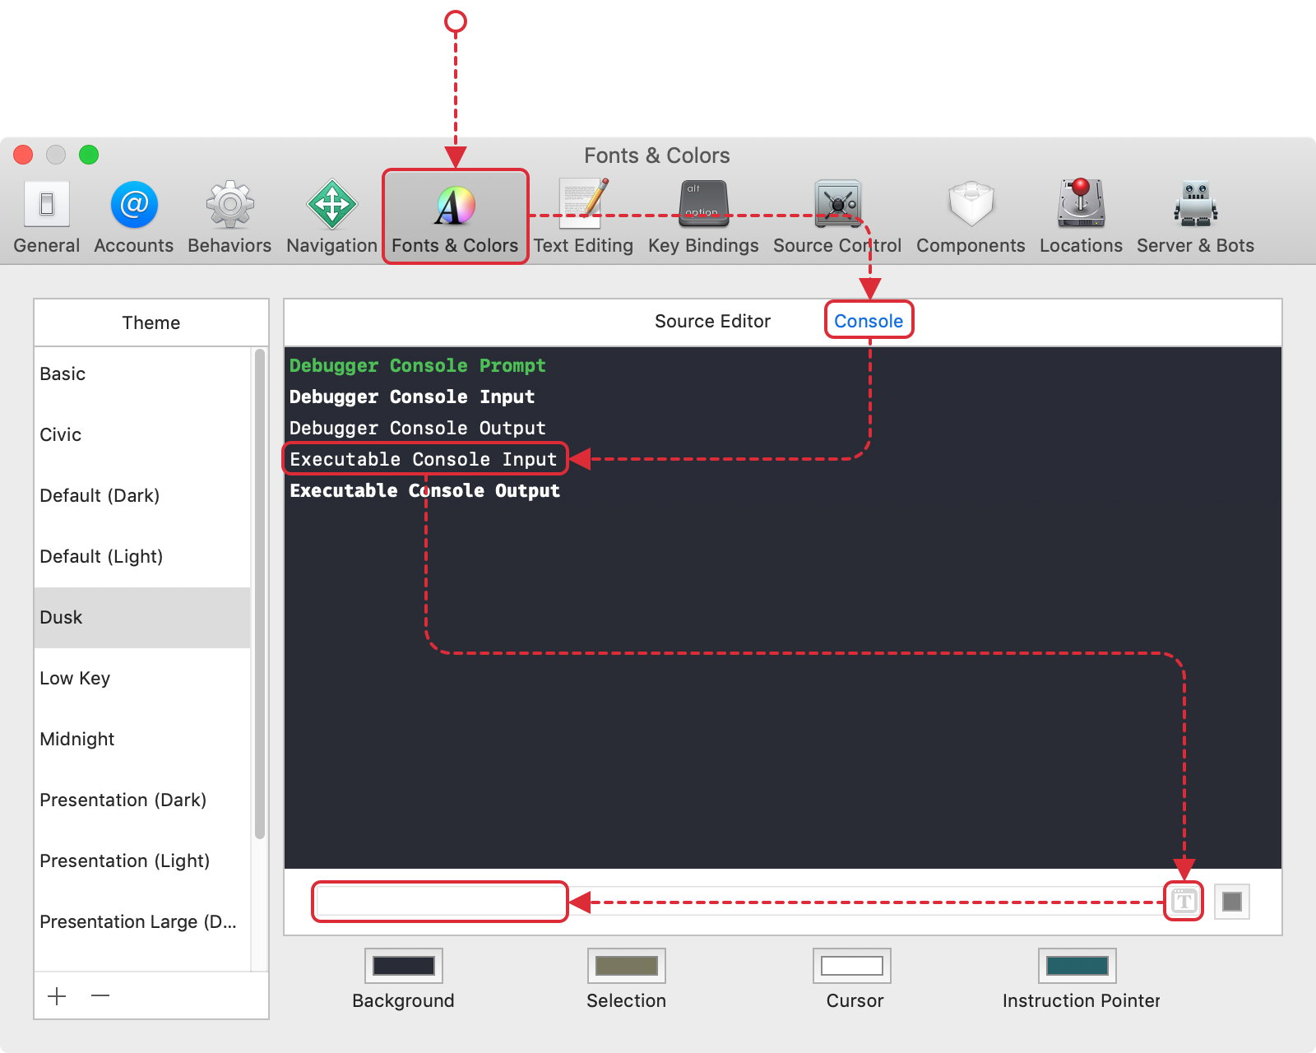The image size is (1316, 1053).
Task: Select the Fonts & Colors pane
Action: click(455, 218)
